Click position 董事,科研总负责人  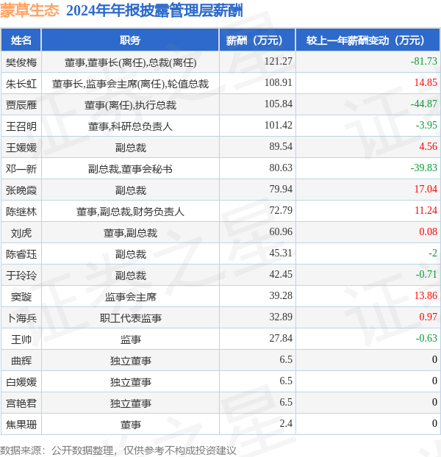coord(130,126)
